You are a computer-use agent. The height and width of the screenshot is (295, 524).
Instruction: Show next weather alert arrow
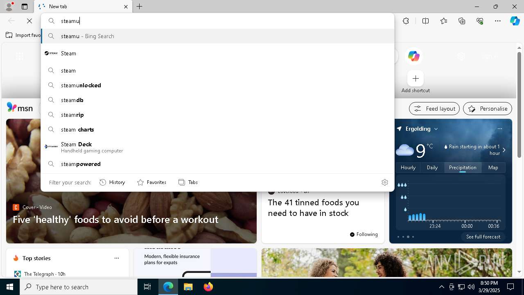click(504, 150)
